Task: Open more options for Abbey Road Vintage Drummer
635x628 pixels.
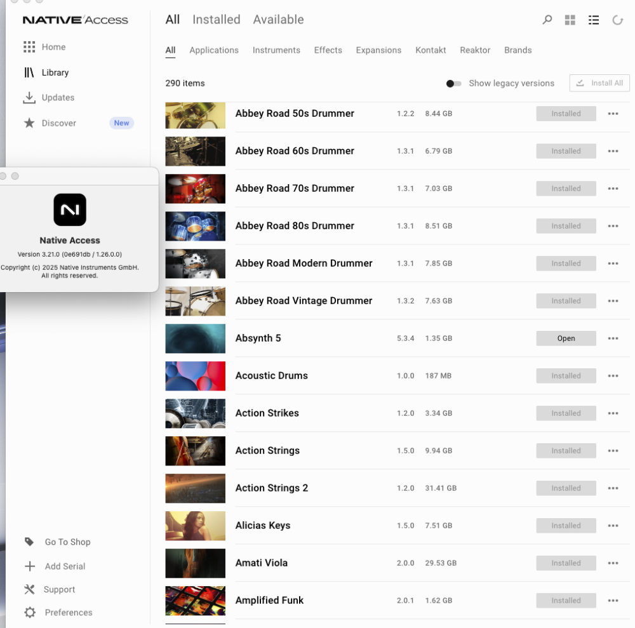Action: tap(613, 301)
